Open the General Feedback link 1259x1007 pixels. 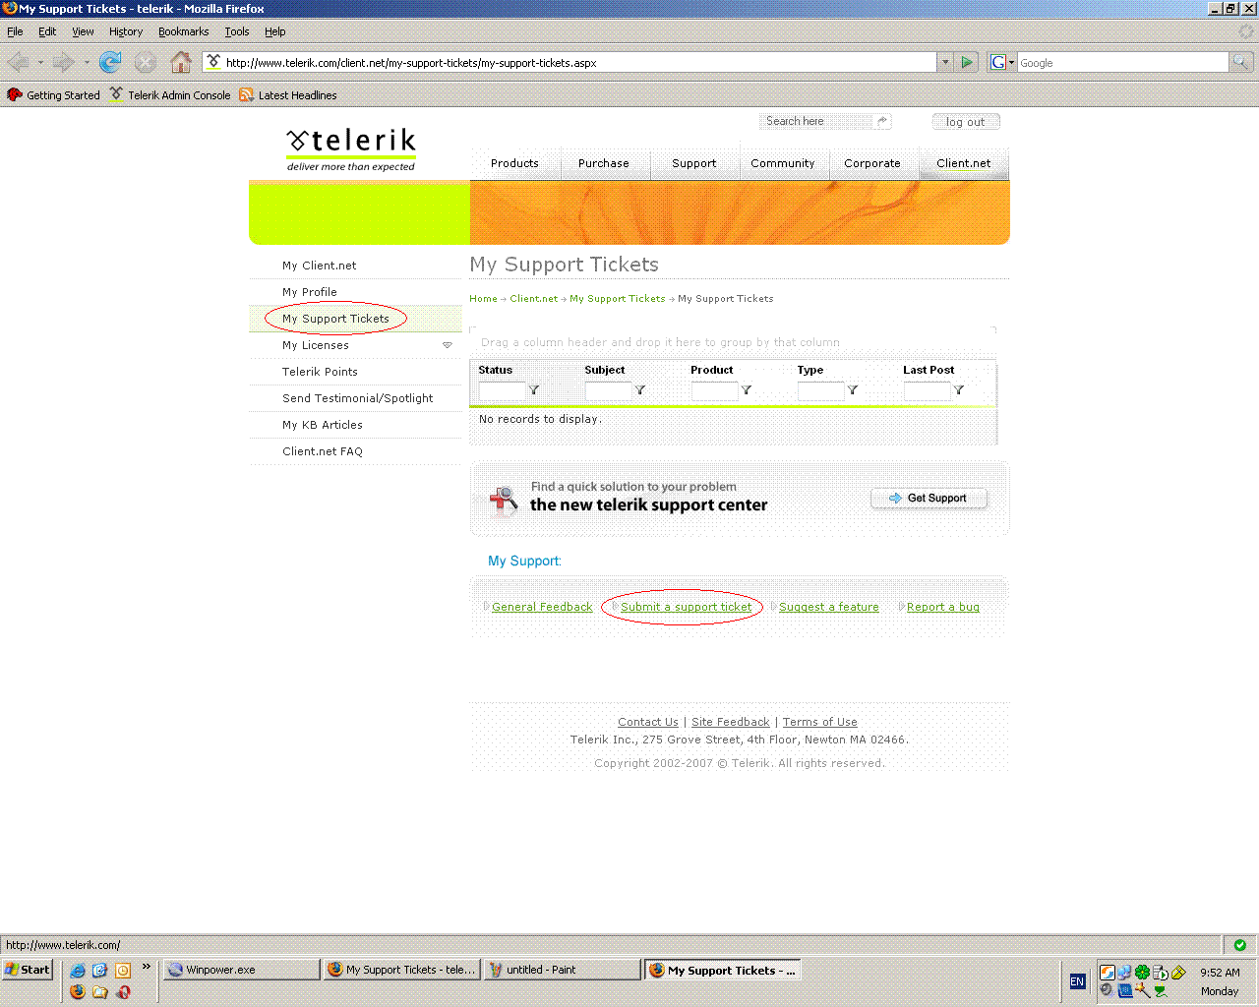pyautogui.click(x=542, y=607)
